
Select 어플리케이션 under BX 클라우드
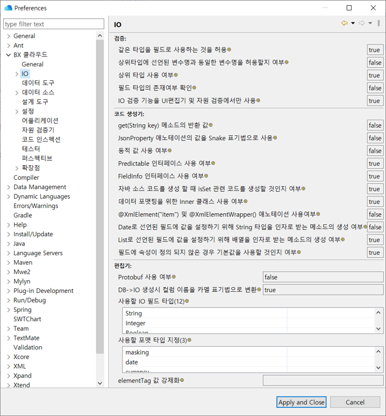pyautogui.click(x=40, y=121)
